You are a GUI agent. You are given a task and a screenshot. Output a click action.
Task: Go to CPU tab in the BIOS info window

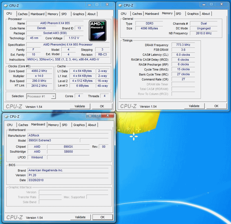click(10, 125)
